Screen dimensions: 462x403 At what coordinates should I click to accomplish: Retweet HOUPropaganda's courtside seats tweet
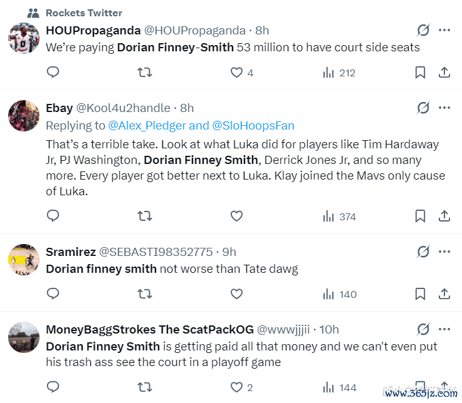tap(144, 73)
